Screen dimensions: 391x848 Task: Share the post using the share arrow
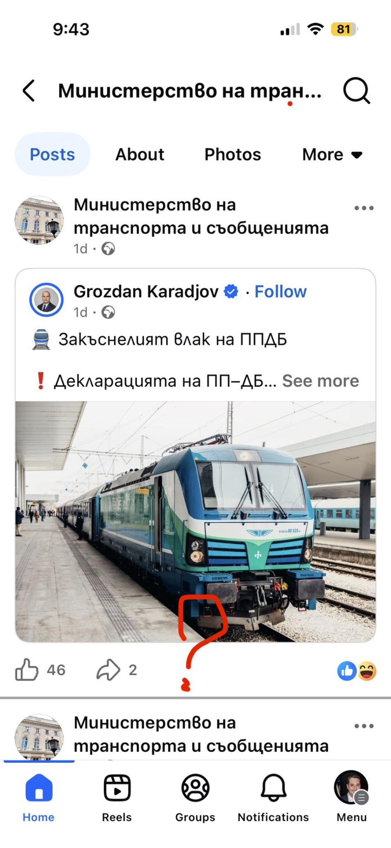click(x=108, y=670)
